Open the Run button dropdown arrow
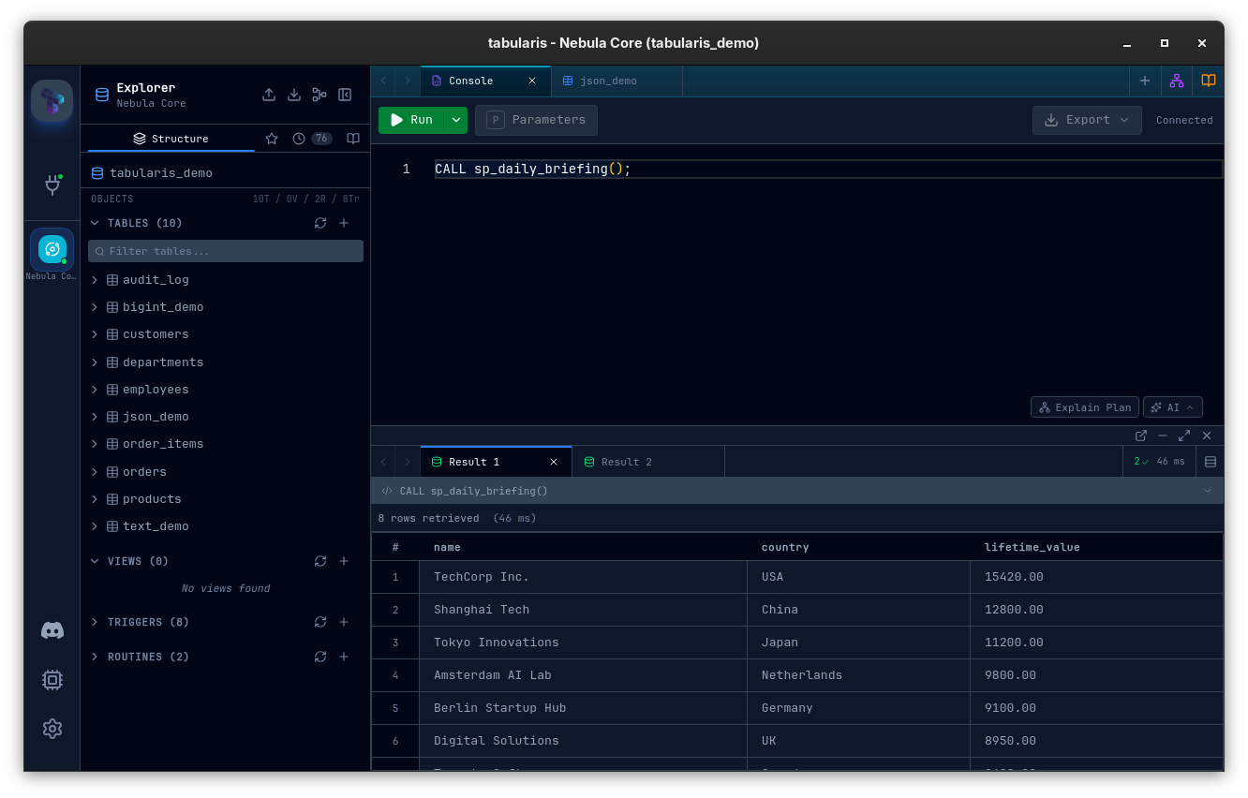Screen dimensions: 1248x798 tap(455, 120)
